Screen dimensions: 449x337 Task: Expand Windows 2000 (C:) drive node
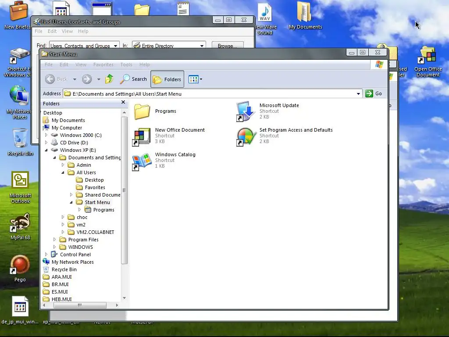pos(46,135)
